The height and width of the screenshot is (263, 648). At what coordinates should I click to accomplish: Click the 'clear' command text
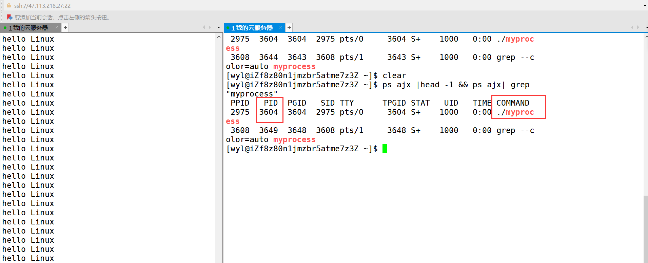(x=394, y=75)
